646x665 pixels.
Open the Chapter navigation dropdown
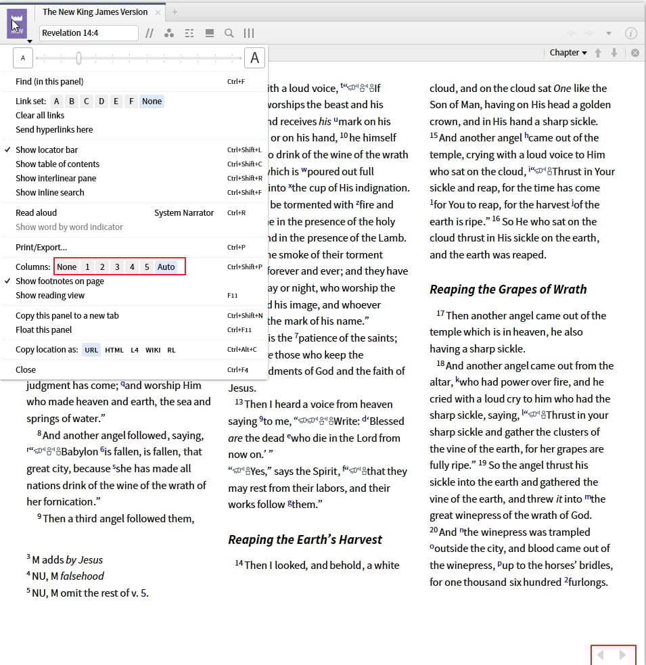pos(568,53)
